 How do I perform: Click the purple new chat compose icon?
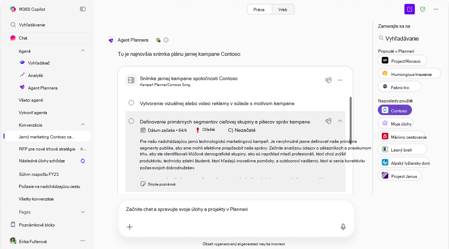[410, 9]
